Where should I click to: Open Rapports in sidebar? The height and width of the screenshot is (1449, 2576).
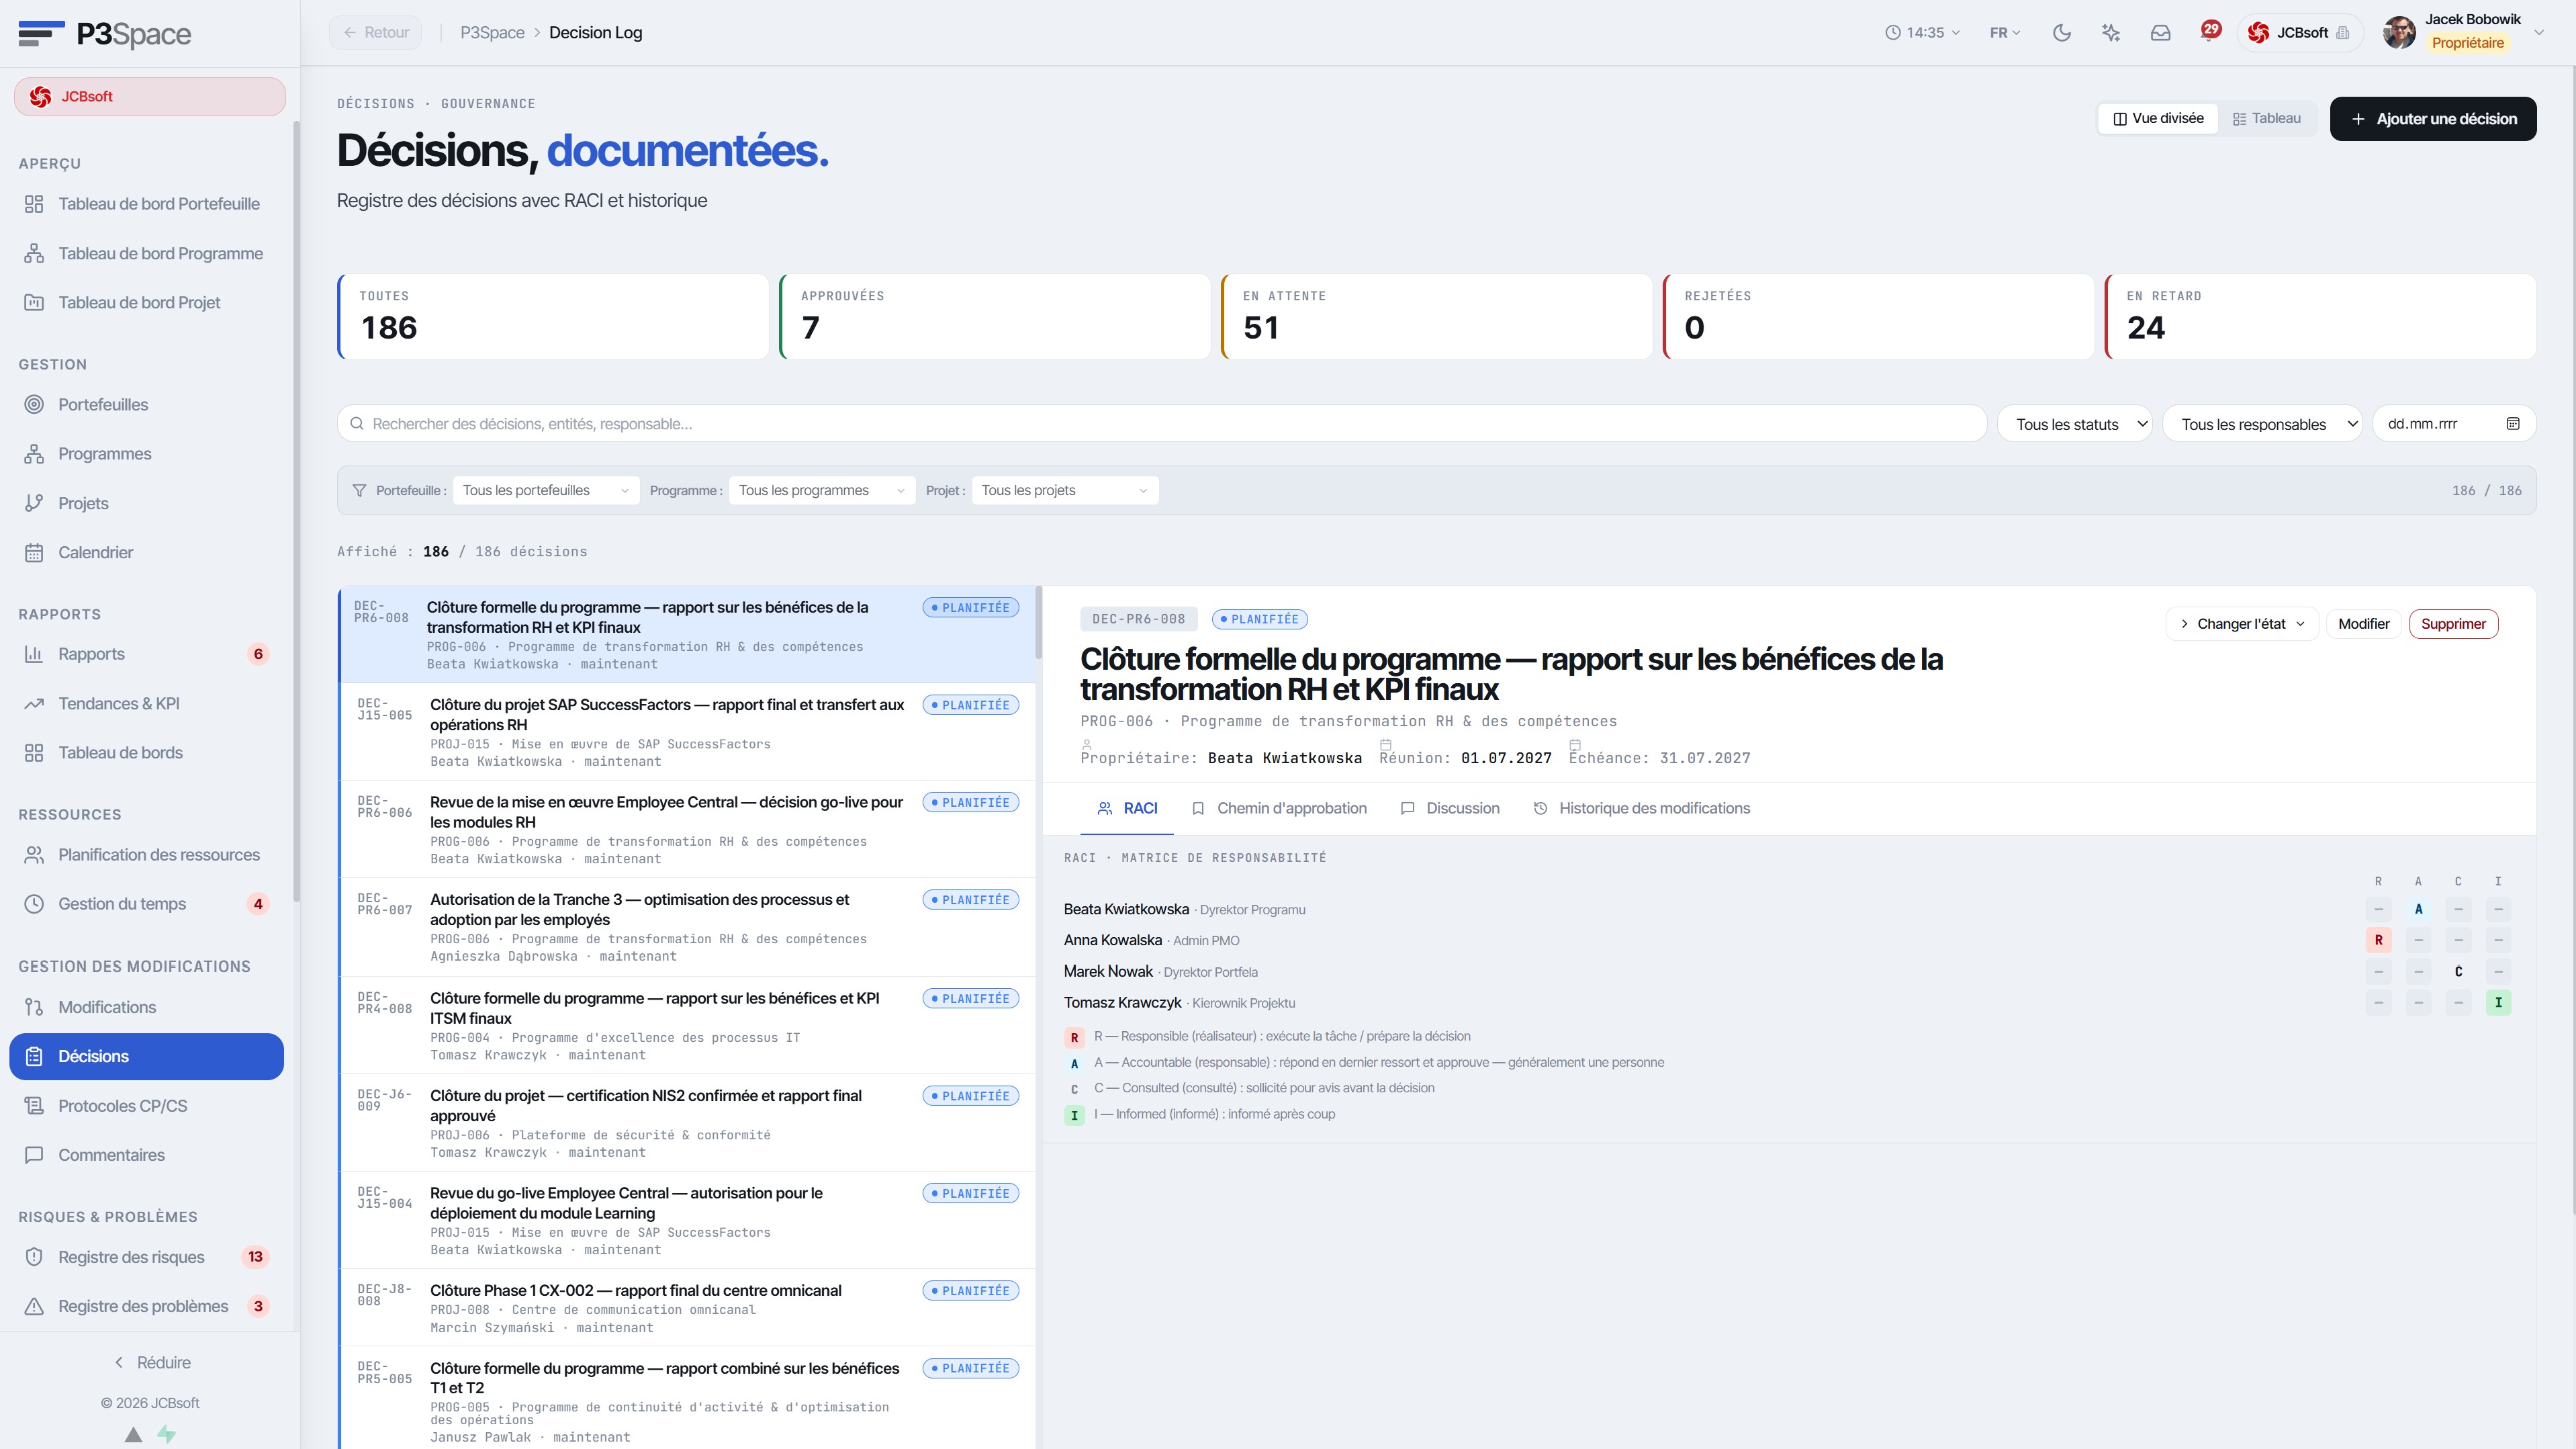pyautogui.click(x=147, y=654)
